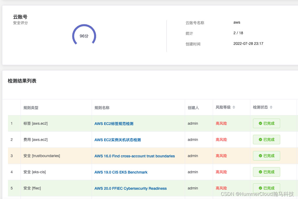This screenshot has width=298, height=199.
Task: Sort by 风险等级 column arrows
Action: [234, 107]
